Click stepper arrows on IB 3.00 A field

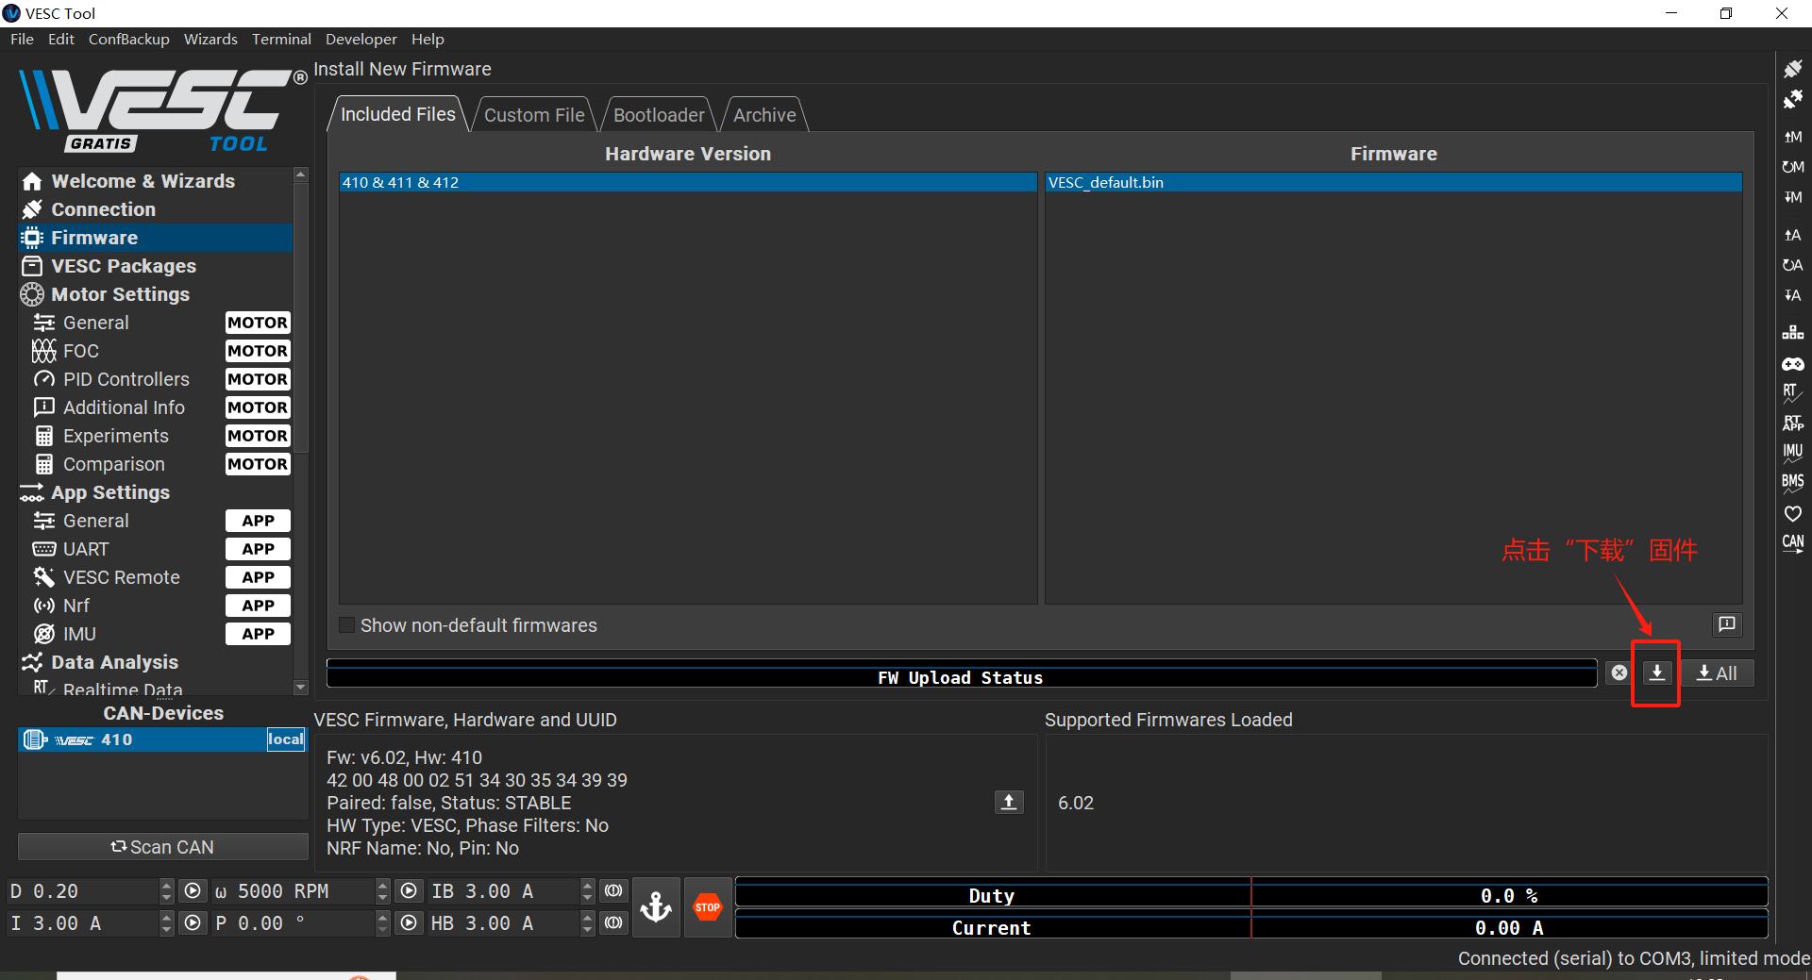(587, 890)
